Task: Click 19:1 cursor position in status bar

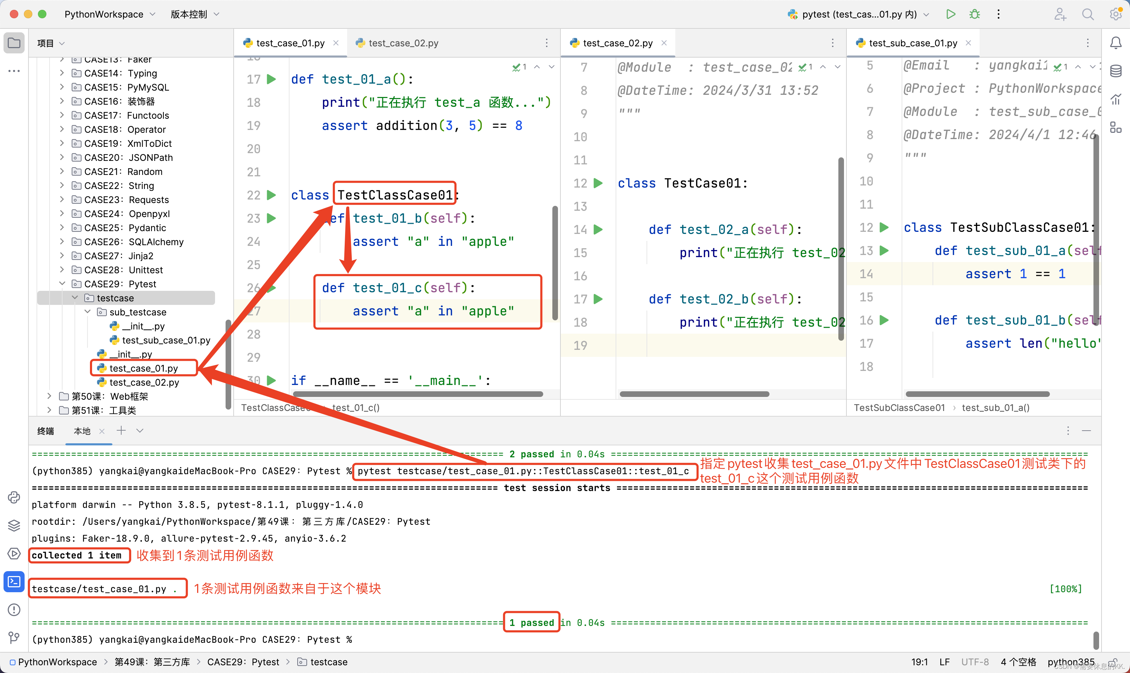Action: click(x=920, y=662)
